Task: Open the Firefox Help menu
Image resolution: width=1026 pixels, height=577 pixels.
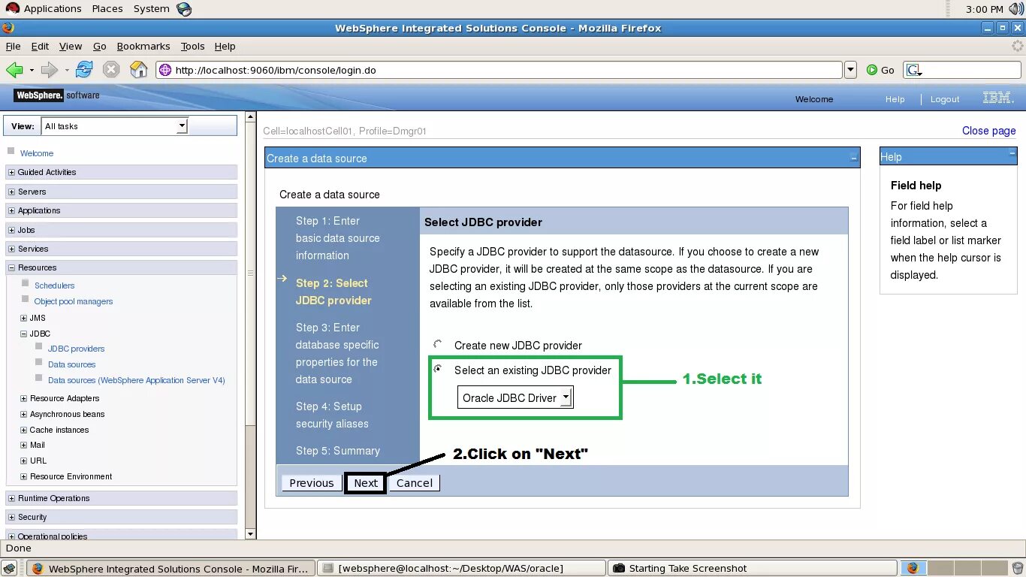Action: tap(225, 46)
